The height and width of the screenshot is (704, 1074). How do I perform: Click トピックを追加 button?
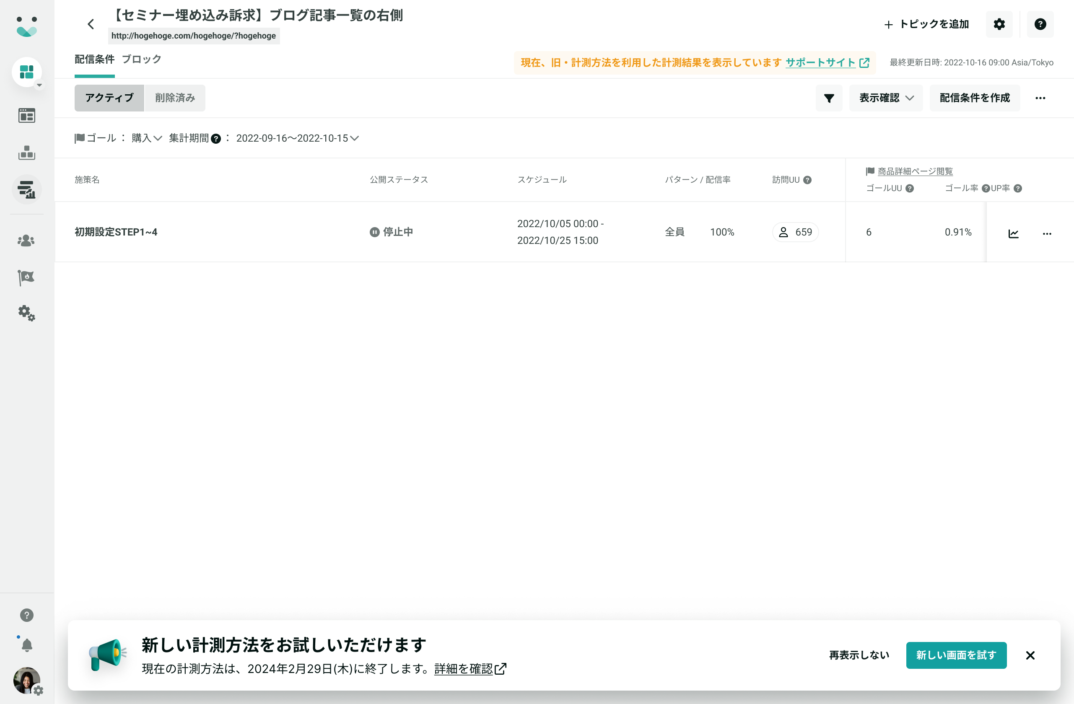(x=926, y=24)
